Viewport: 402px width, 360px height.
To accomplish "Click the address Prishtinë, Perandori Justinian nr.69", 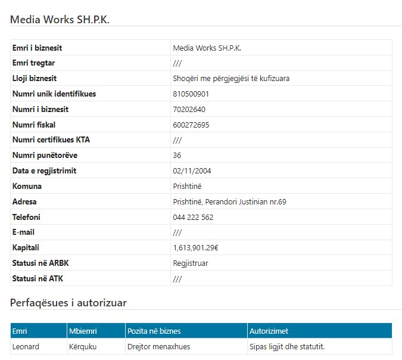I will [x=229, y=202].
